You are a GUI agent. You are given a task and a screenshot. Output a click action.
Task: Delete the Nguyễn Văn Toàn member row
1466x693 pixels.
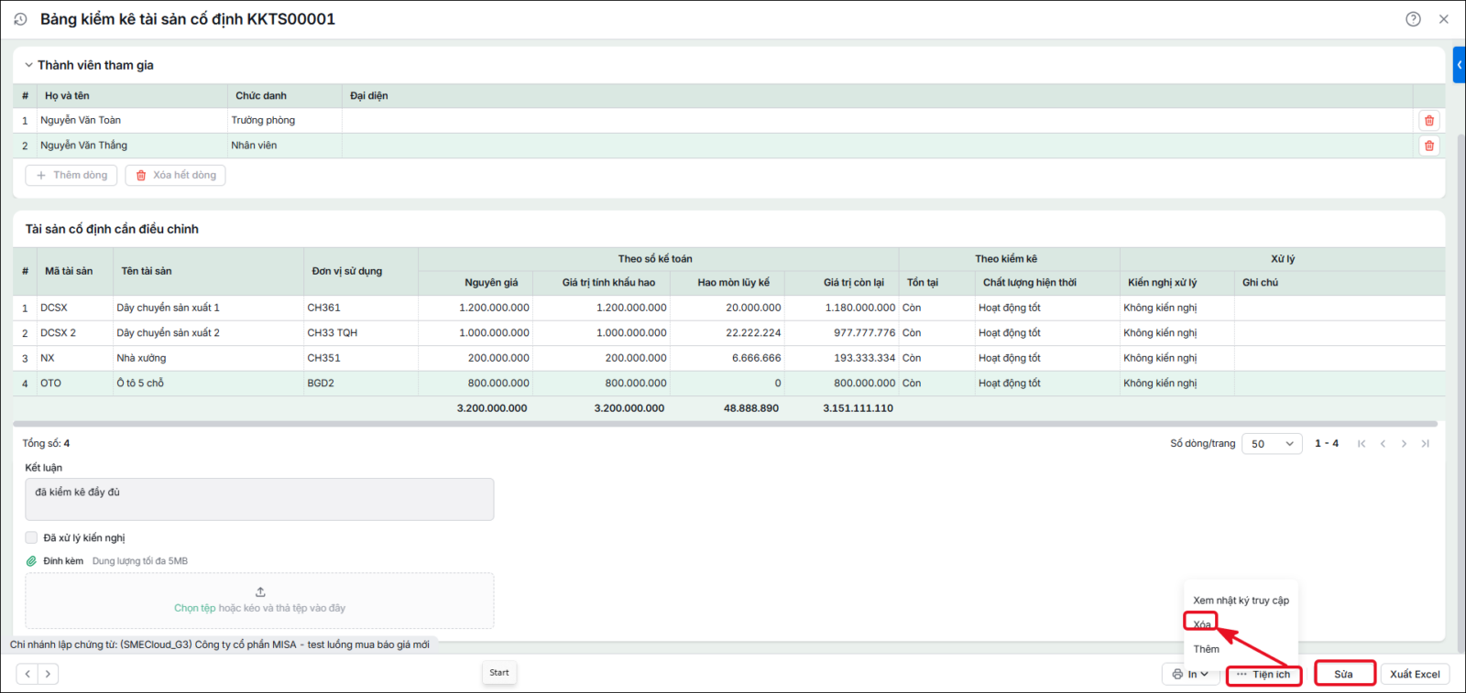pos(1428,121)
